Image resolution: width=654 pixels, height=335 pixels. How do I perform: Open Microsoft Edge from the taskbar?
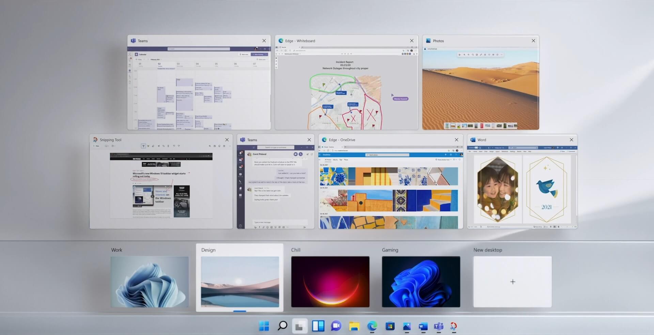click(x=372, y=326)
